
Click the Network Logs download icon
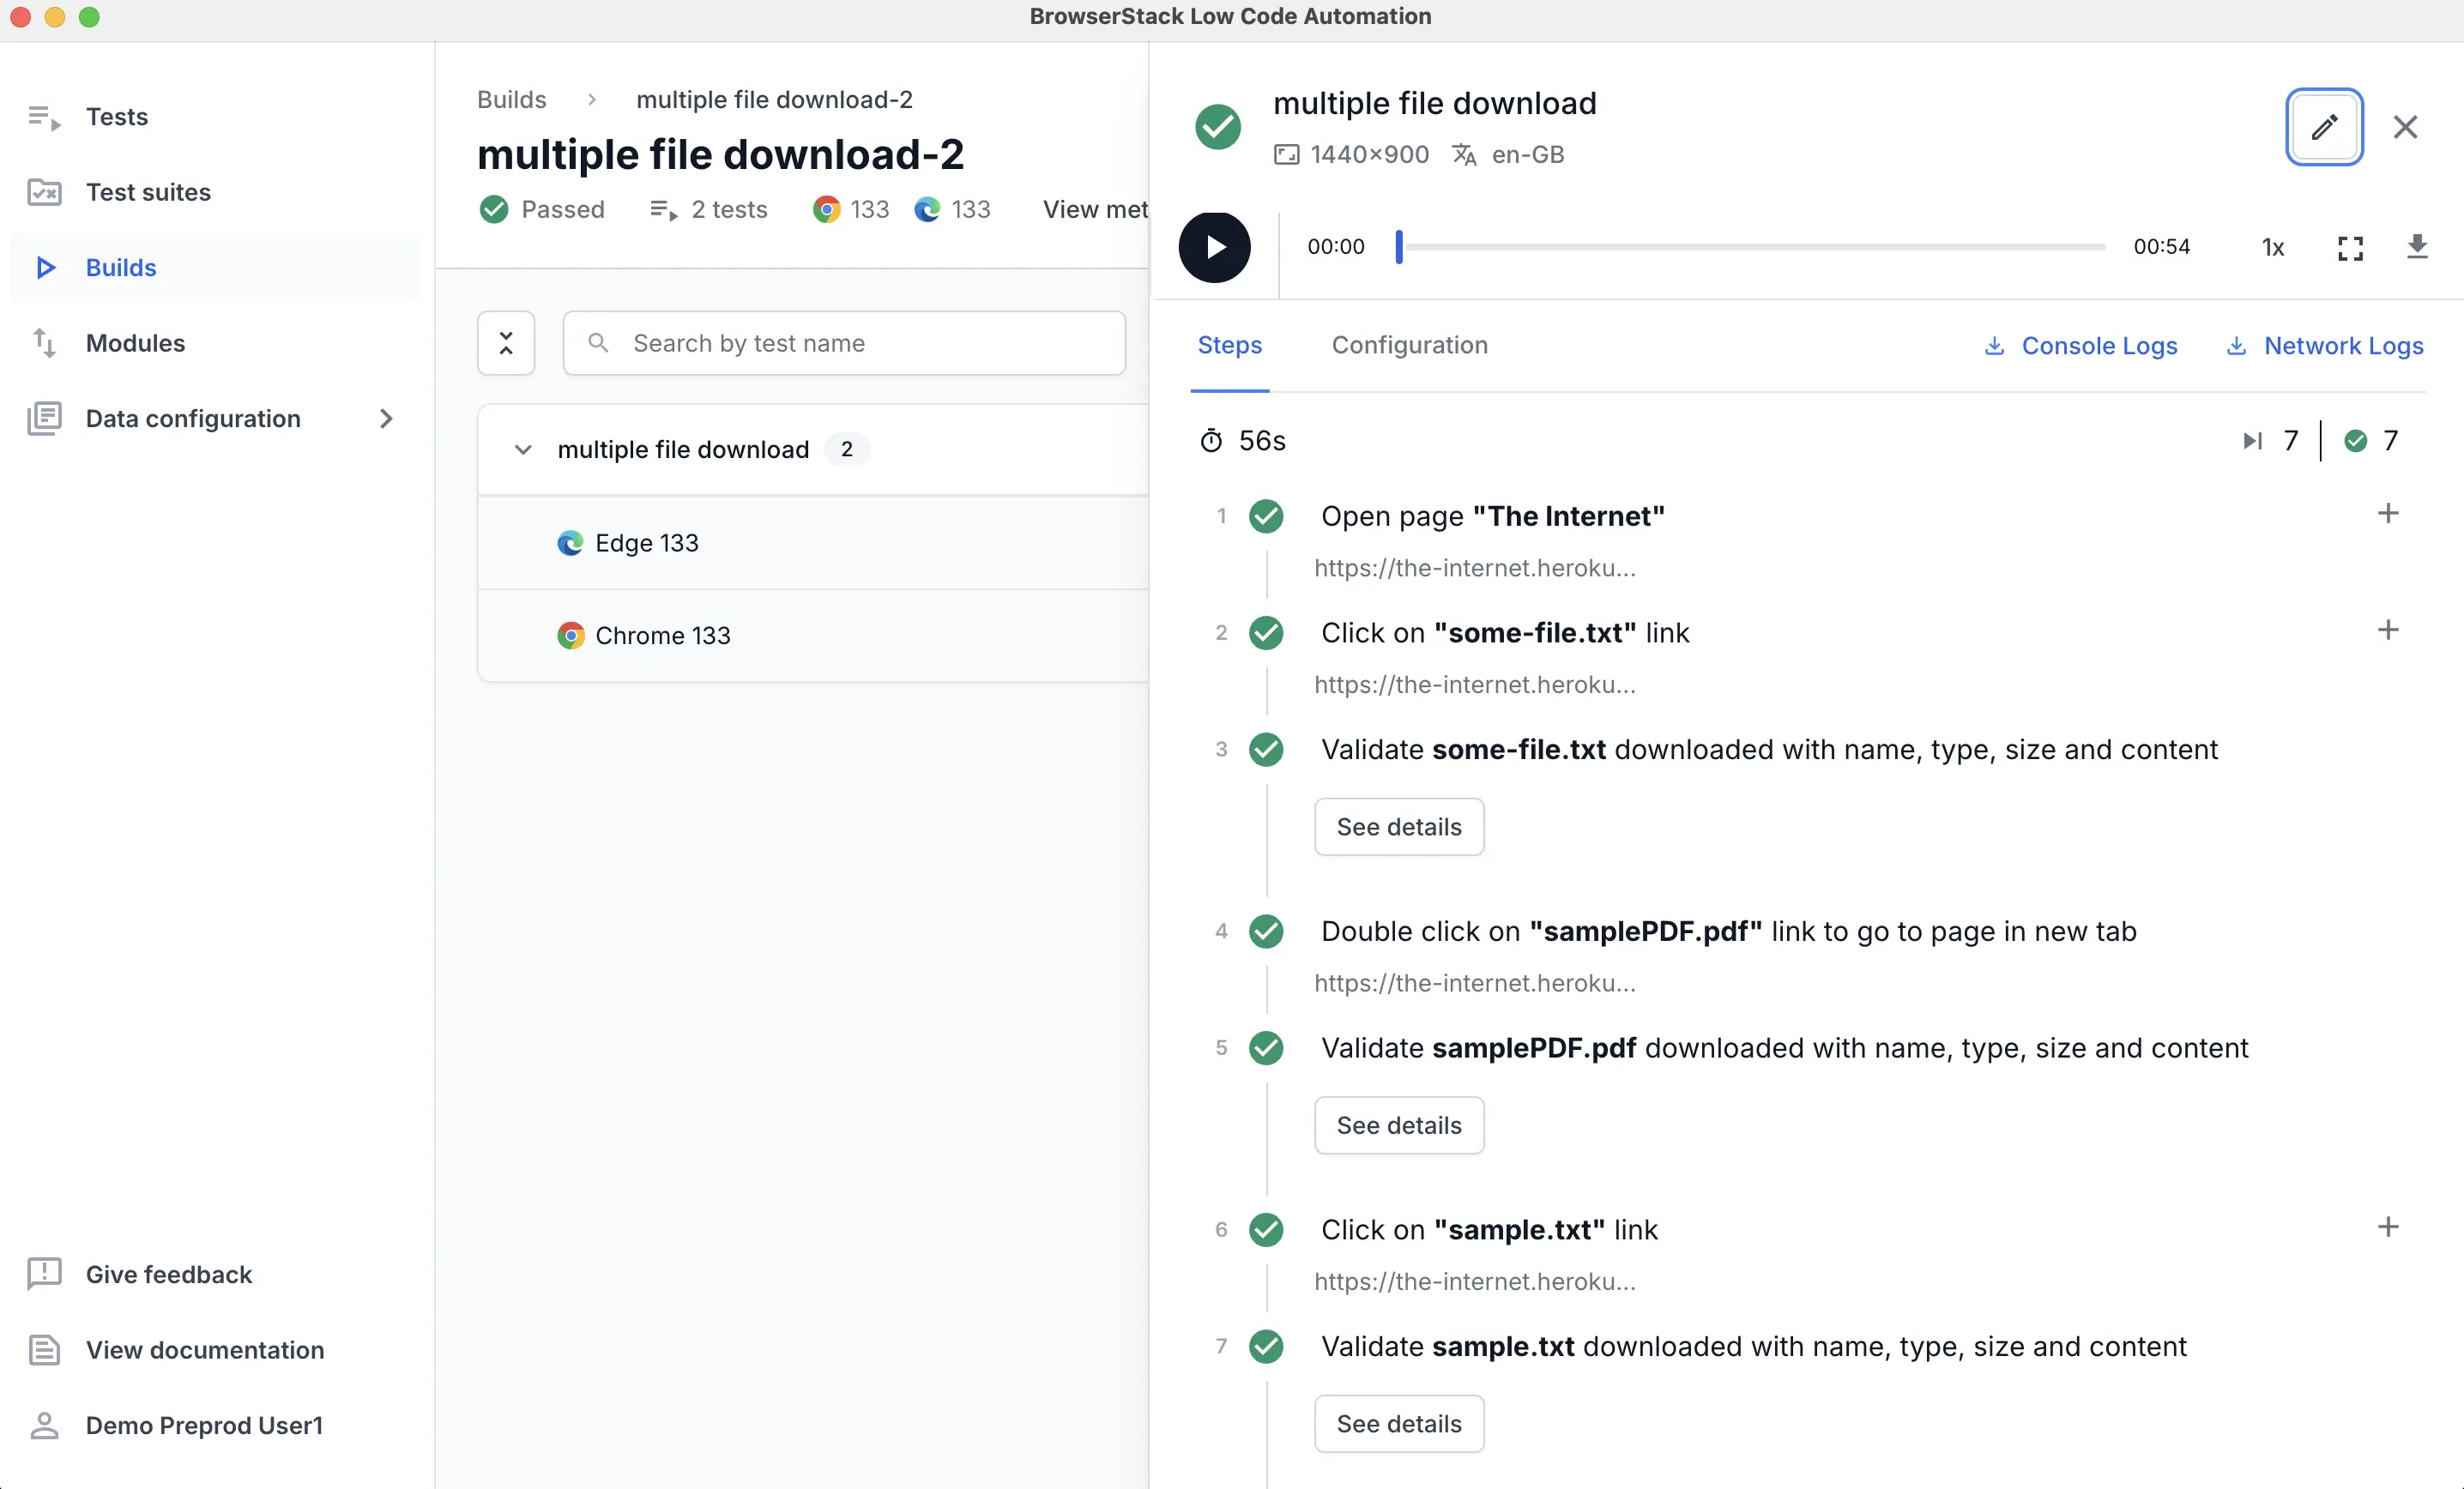2237,345
